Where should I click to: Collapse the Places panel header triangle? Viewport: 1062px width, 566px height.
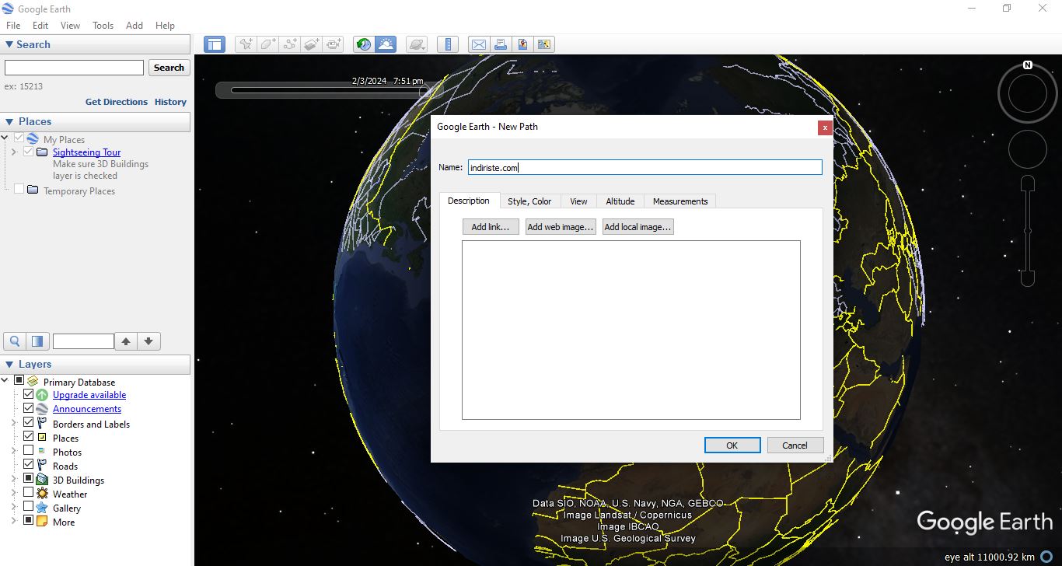coord(9,121)
